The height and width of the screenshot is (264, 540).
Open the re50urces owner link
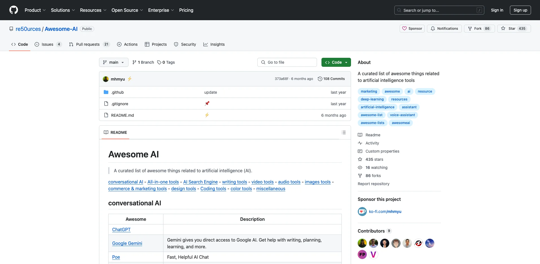point(28,29)
